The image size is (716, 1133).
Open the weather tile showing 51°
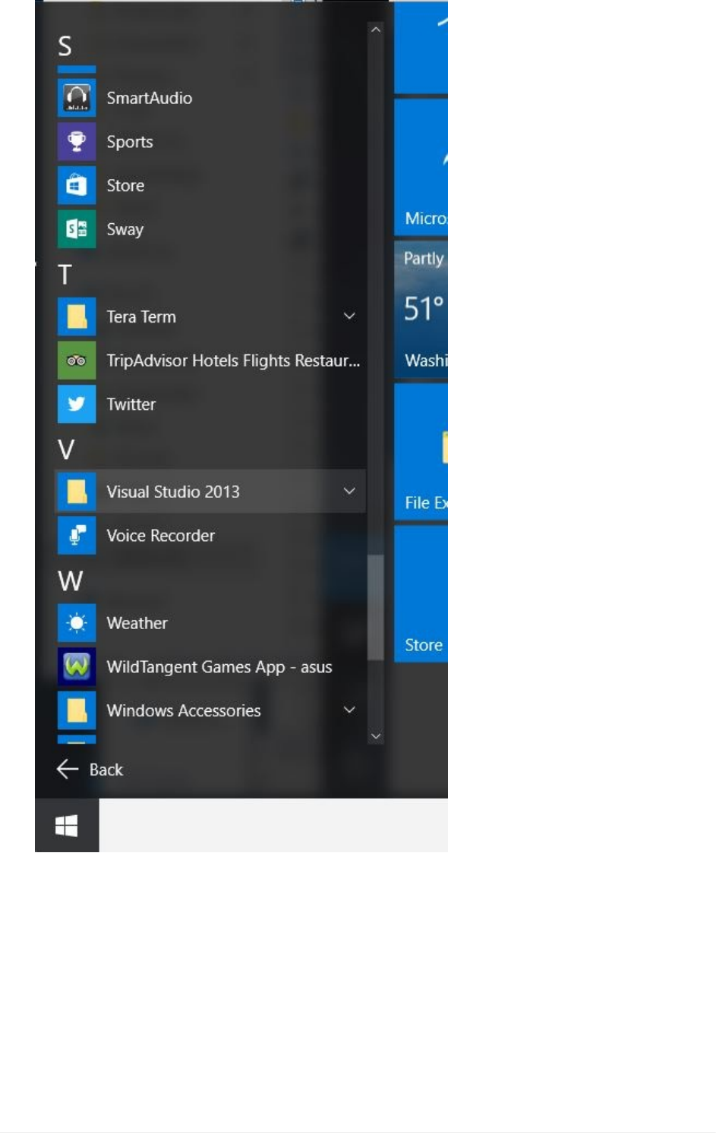pos(421,310)
